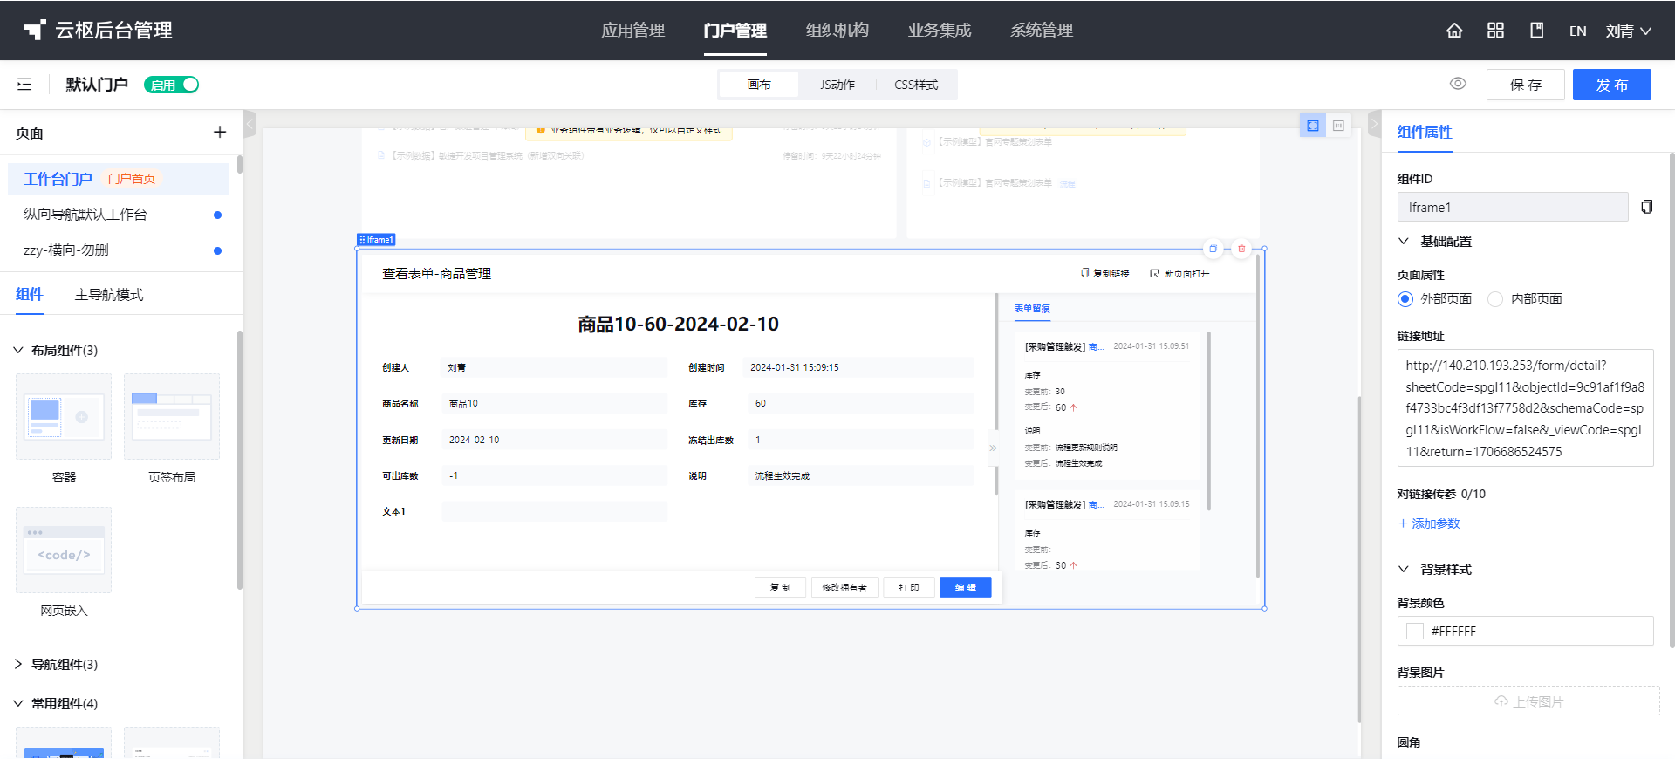Collapse sidebar with the hamburger menu icon
The image size is (1675, 759).
[x=24, y=85]
